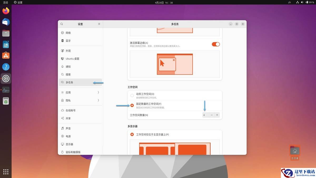Launch Firefox from the dock
Image resolution: width=316 pixels, height=178 pixels.
coord(6,11)
